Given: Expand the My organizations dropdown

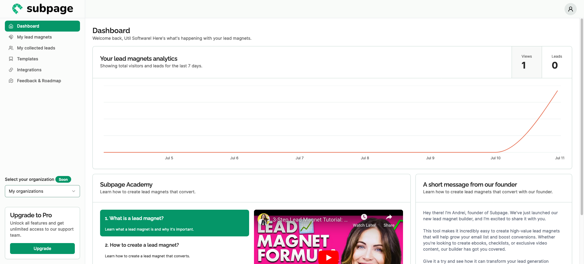Looking at the screenshot, I should pos(42,191).
